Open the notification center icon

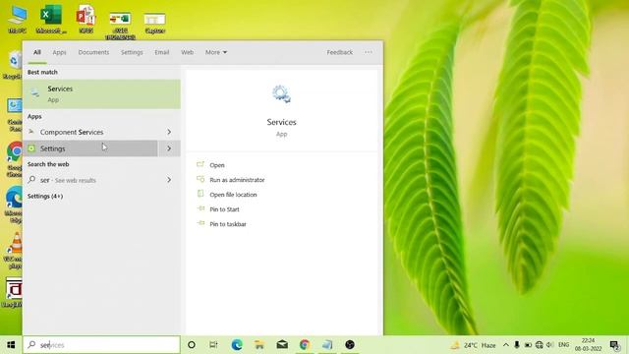point(614,345)
